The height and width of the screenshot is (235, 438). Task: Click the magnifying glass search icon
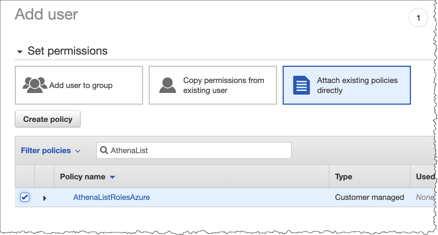[x=104, y=150]
